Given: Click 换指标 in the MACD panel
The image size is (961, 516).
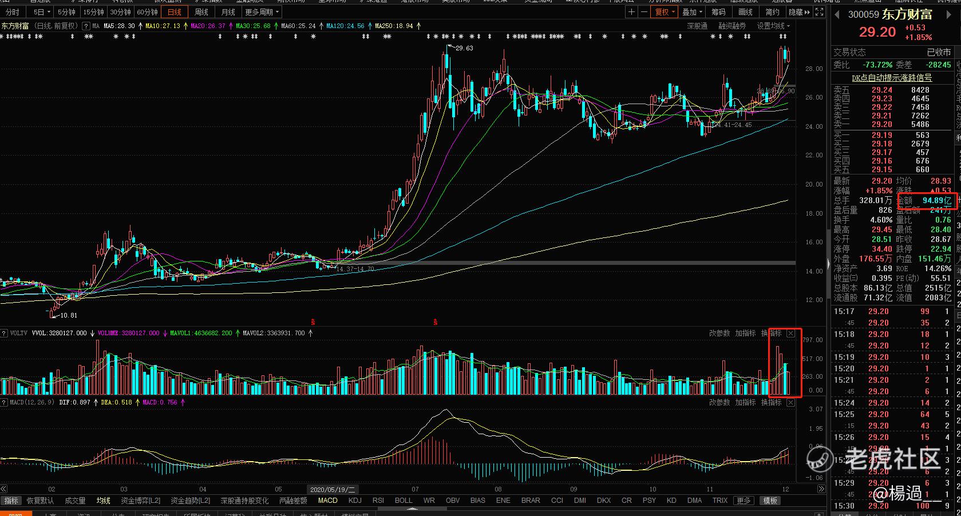Looking at the screenshot, I should 771,403.
